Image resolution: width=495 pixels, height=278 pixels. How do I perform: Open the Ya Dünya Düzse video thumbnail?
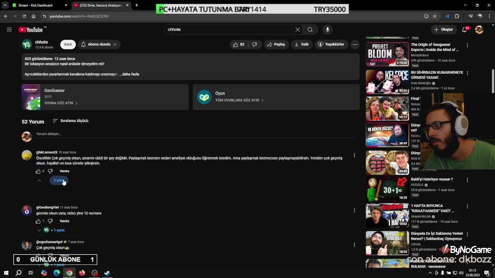click(387, 135)
